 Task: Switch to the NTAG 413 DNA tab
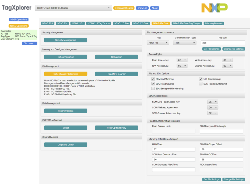[141, 23]
